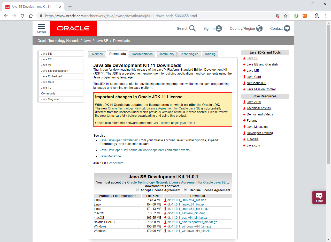This screenshot has height=242, width=331.
Task: Open Java.com resource link
Action: click(253, 145)
